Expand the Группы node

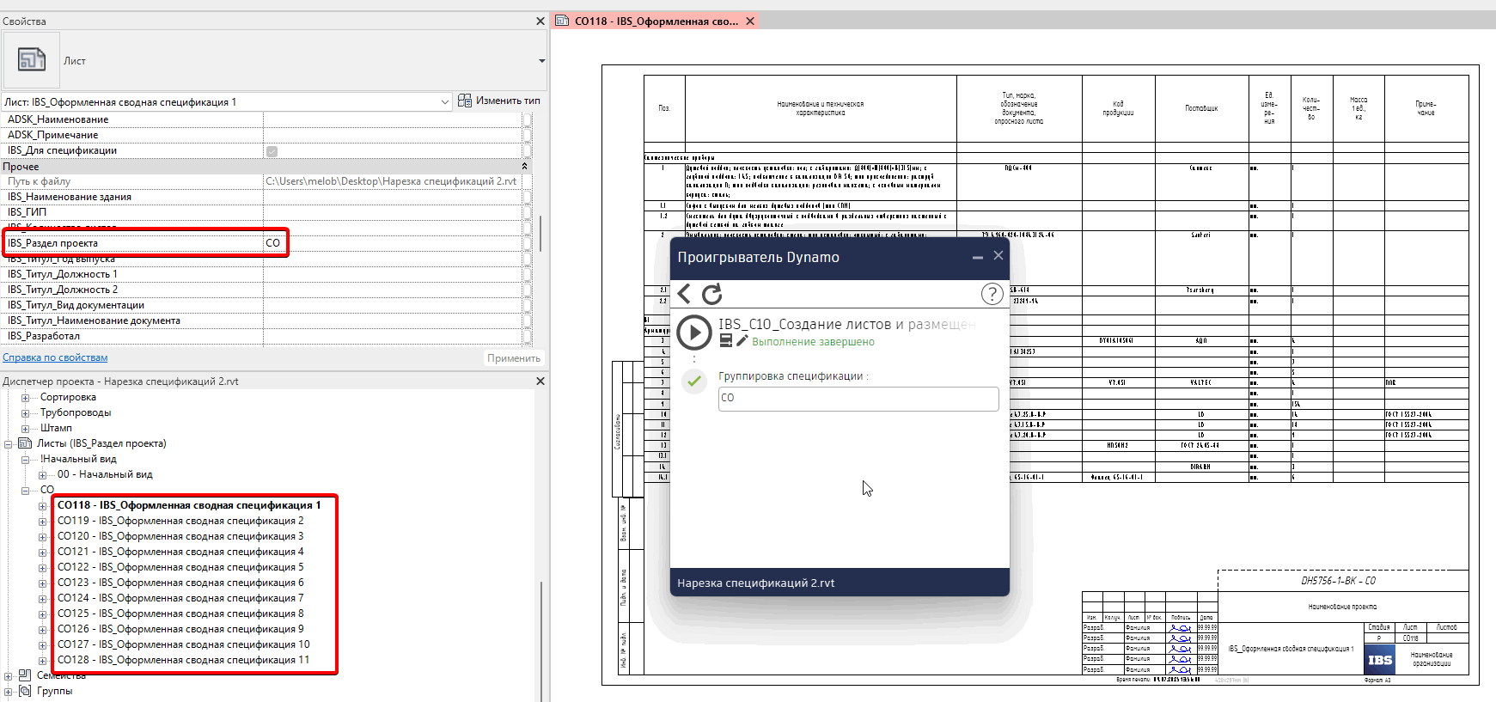click(x=8, y=692)
